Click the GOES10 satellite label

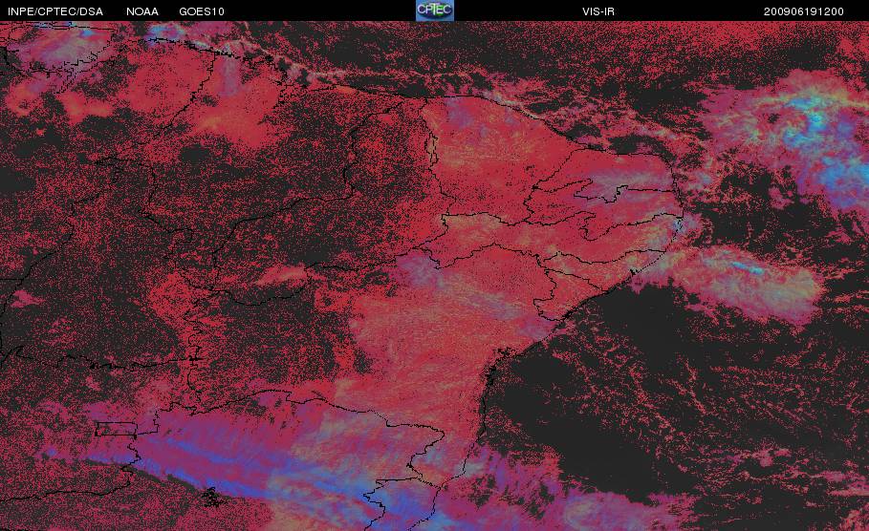(202, 11)
